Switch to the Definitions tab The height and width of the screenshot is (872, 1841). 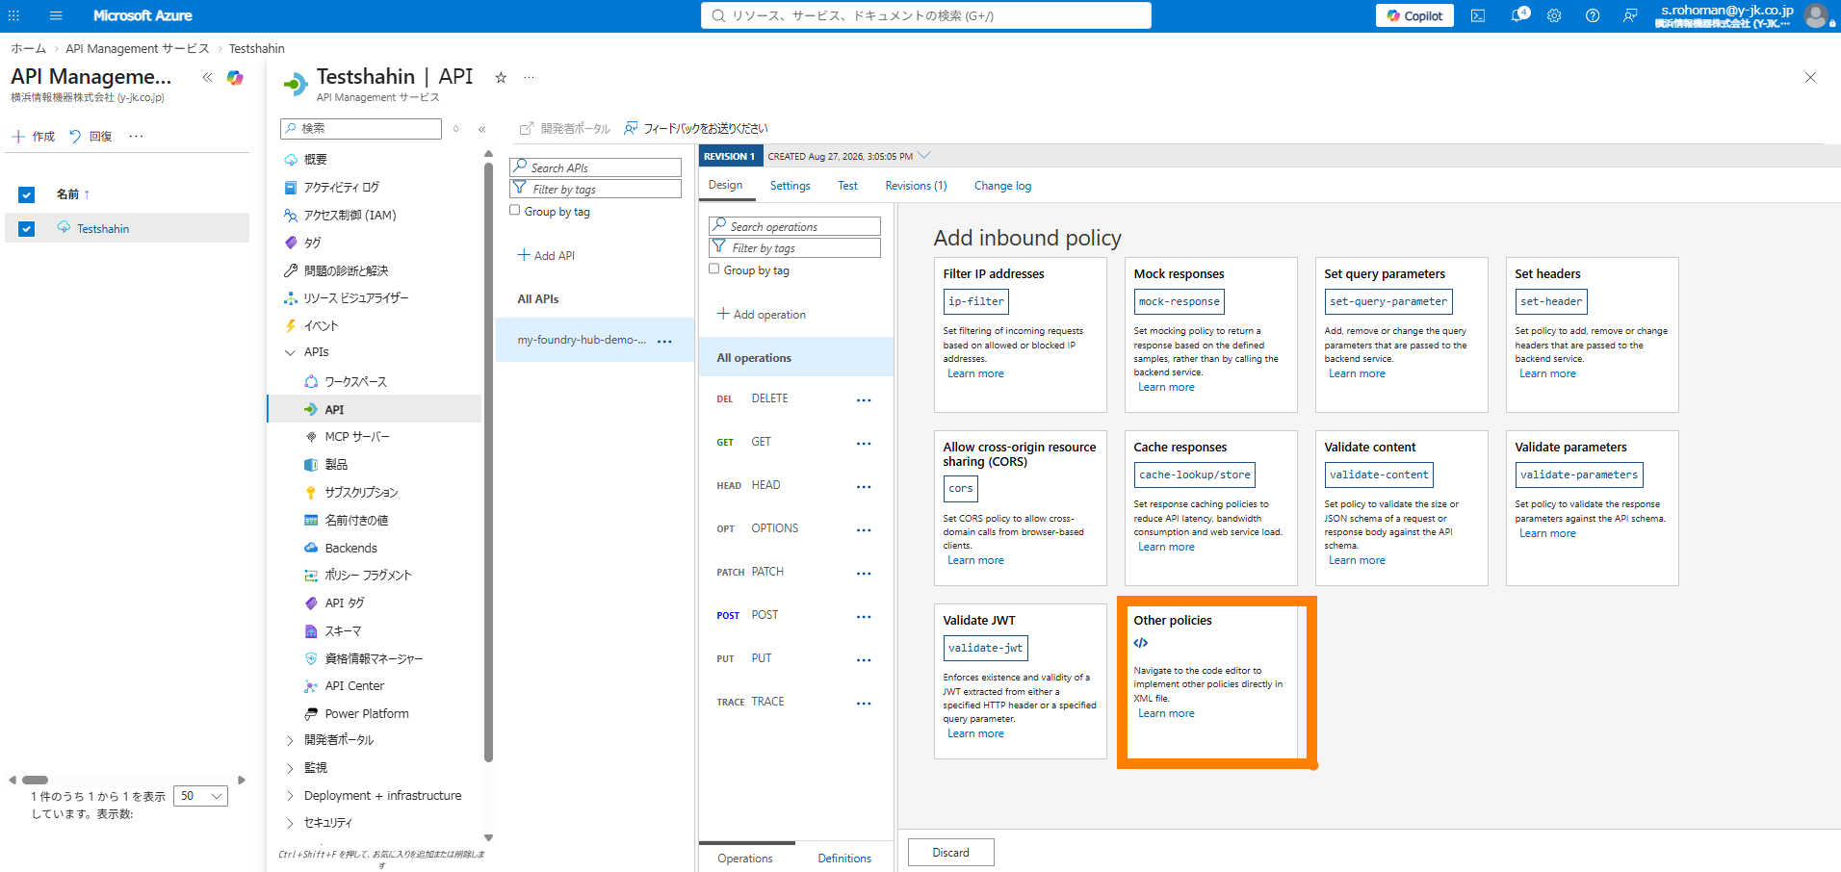(x=844, y=859)
